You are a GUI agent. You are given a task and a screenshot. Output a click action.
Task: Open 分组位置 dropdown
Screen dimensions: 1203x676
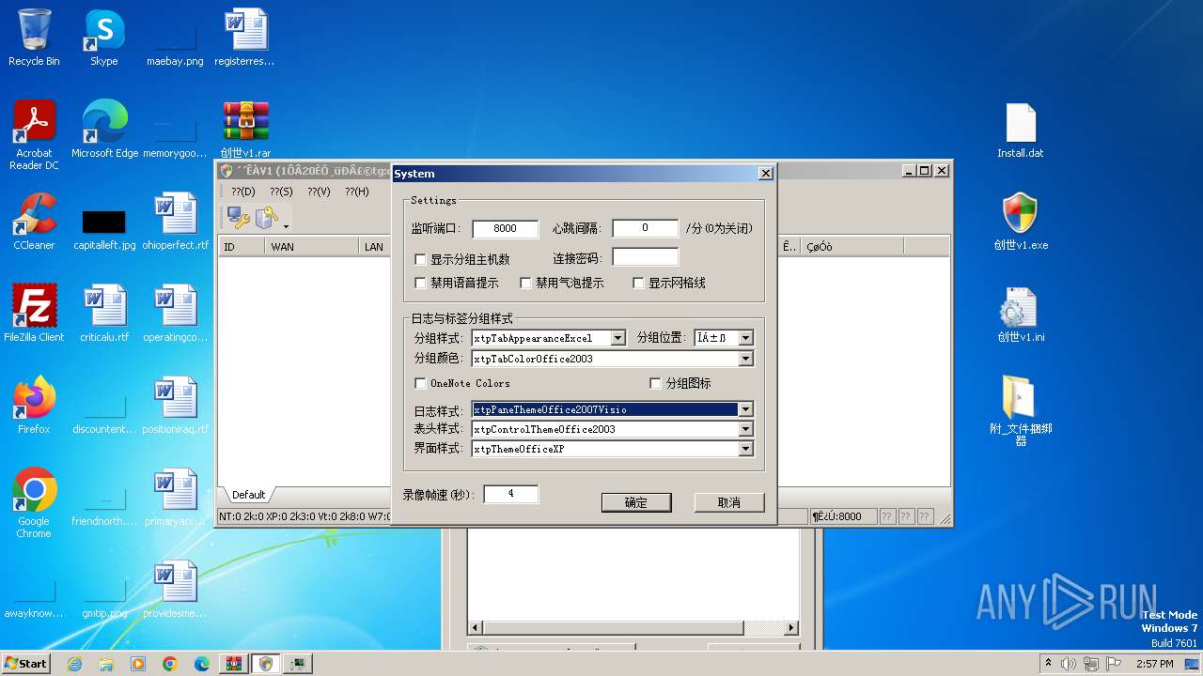click(745, 338)
